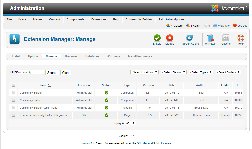The height and width of the screenshot is (149, 252).
Task: Click the View Site monitor icon
Action: (215, 26)
